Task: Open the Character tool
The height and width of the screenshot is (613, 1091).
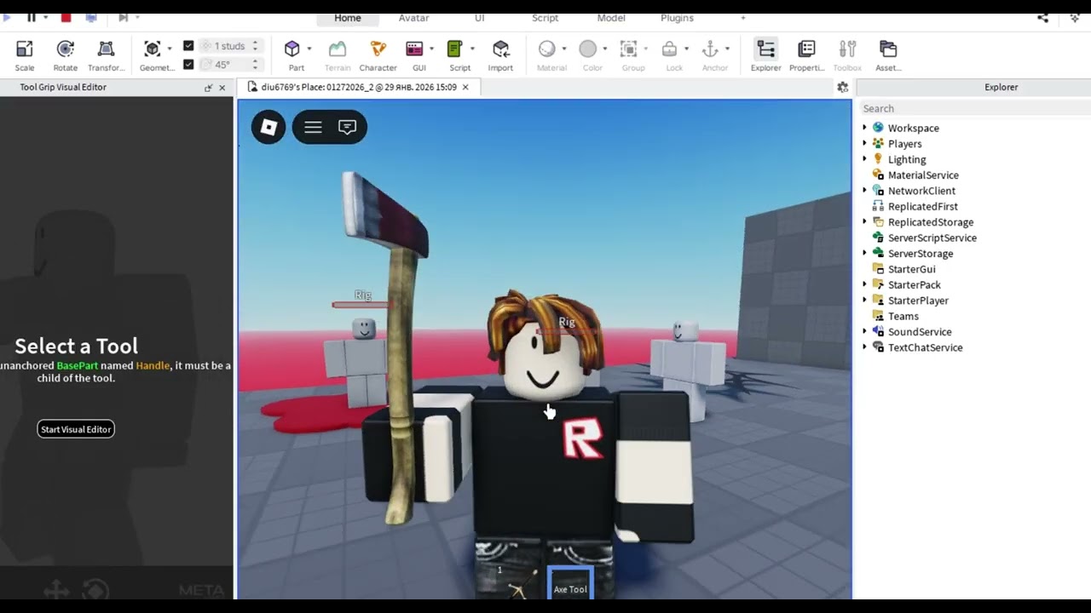Action: click(x=378, y=55)
